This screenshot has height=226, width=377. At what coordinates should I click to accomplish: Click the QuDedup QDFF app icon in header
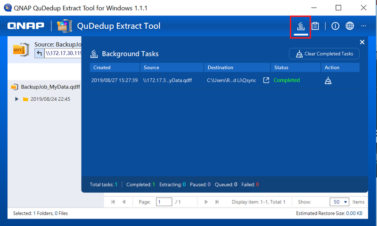coord(64,26)
